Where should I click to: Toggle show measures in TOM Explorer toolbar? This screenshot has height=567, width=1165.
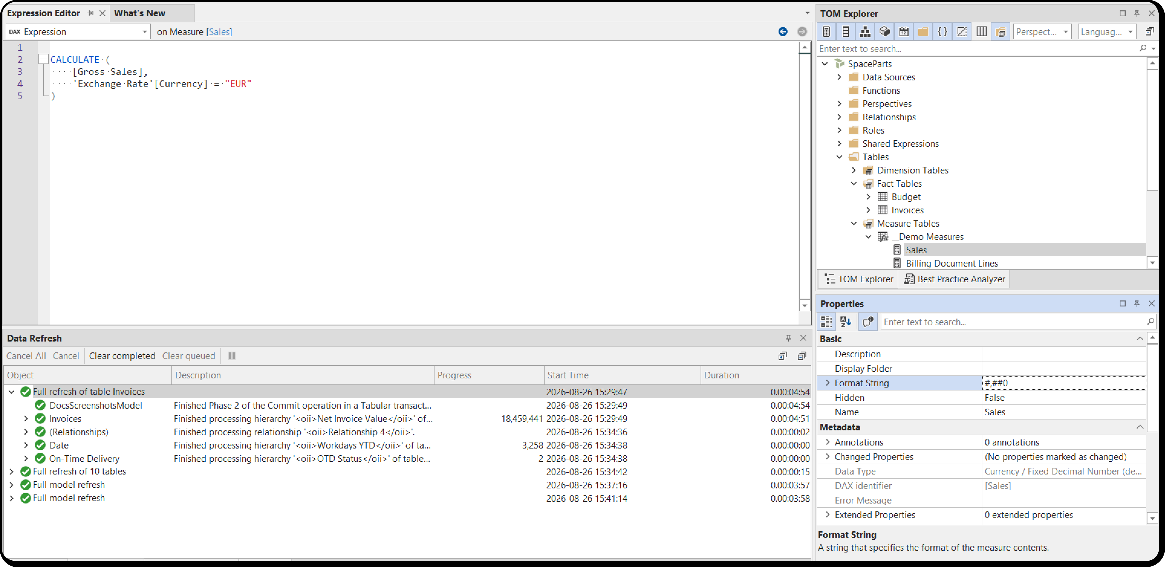[826, 32]
